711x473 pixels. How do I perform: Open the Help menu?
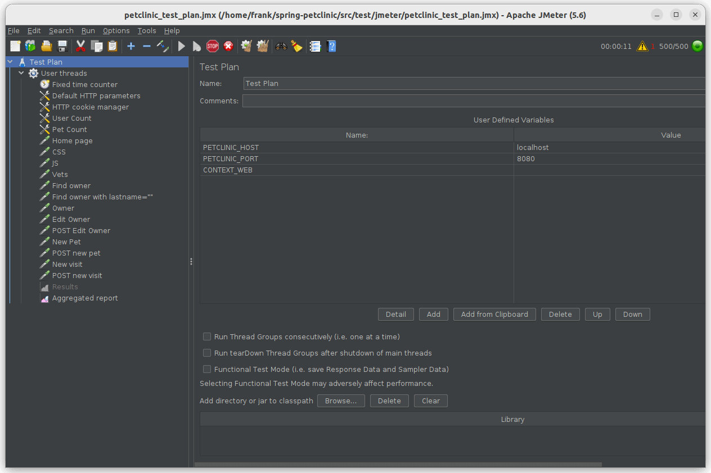pyautogui.click(x=172, y=31)
